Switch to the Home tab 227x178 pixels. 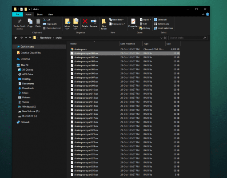pyautogui.click(x=28, y=14)
